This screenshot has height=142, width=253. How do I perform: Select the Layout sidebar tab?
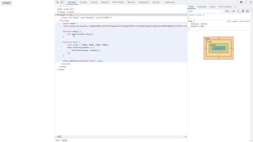click(212, 7)
